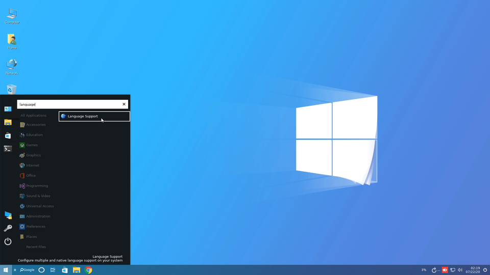Screen dimensions: 490x275
Task: Click the Task View icon on taskbar
Action: 53,270
